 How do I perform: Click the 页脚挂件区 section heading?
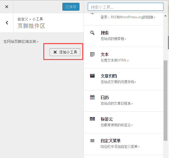tap(31, 26)
